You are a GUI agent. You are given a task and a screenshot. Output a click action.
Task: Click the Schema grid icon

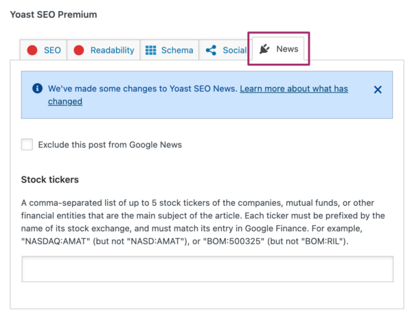pyautogui.click(x=150, y=50)
